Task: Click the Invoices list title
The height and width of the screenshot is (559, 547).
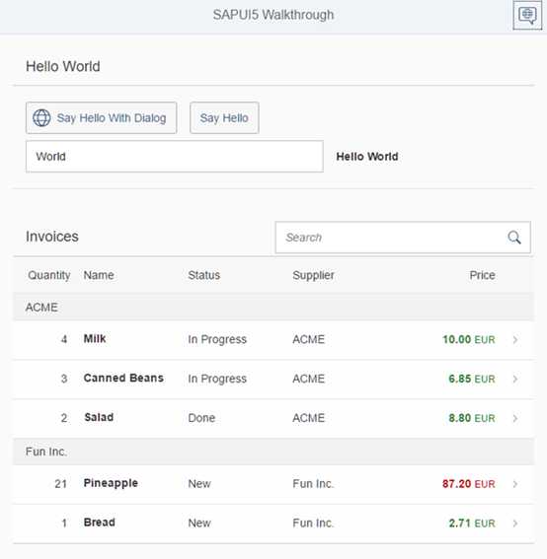Action: 52,237
